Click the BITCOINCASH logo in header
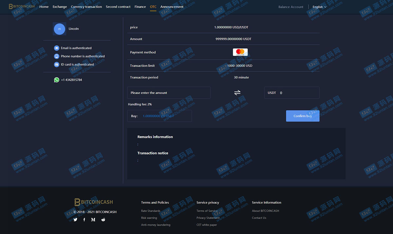The height and width of the screenshot is (234, 393). point(22,7)
